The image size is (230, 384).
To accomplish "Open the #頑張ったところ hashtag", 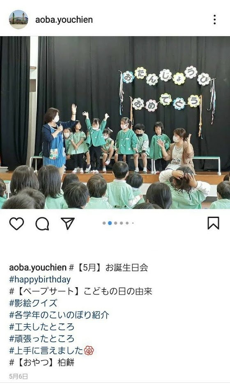I will [42, 339].
